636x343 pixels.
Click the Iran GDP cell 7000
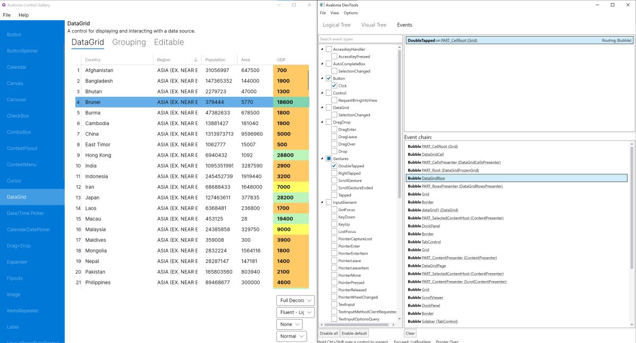[291, 187]
